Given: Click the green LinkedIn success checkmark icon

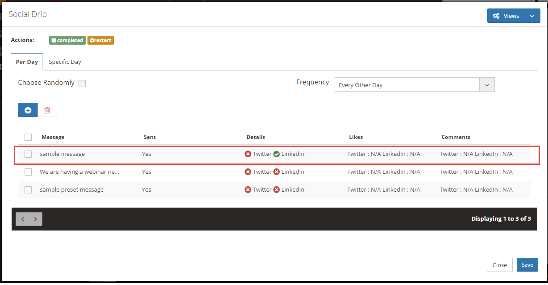Looking at the screenshot, I should pos(276,154).
